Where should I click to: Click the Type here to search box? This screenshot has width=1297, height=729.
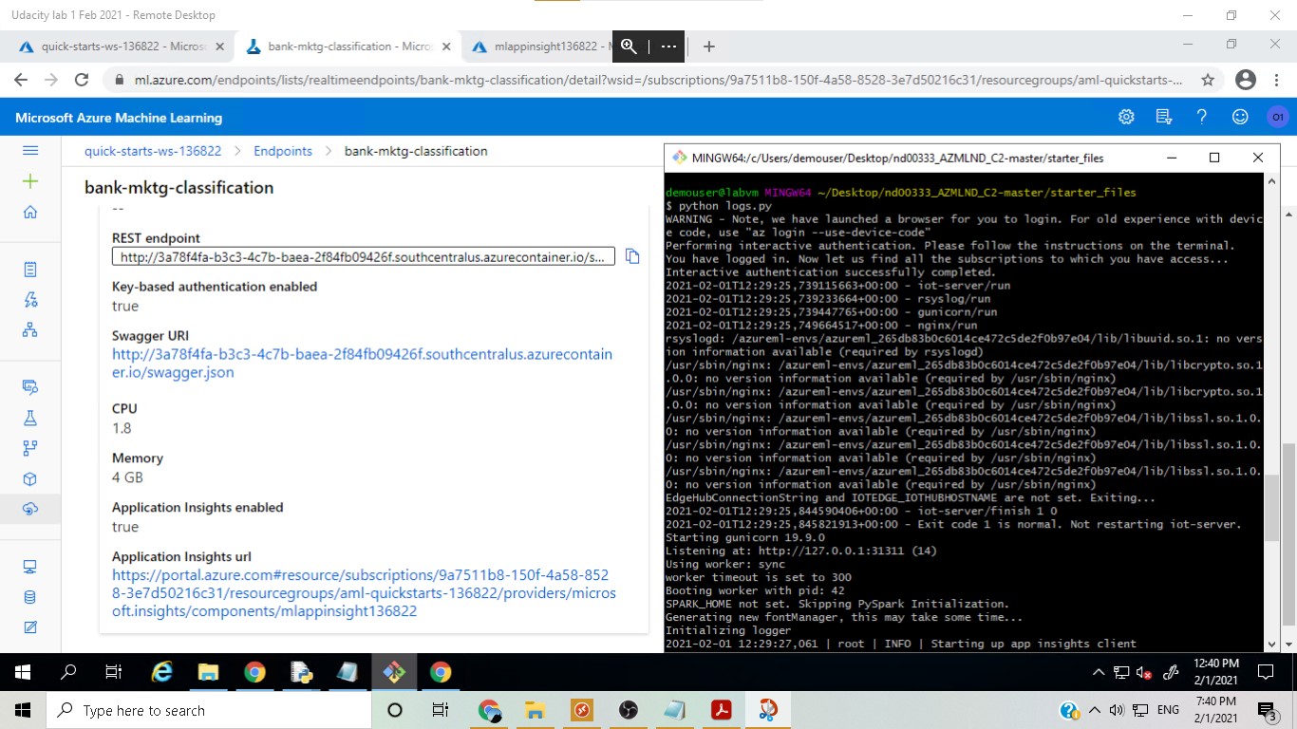click(207, 710)
